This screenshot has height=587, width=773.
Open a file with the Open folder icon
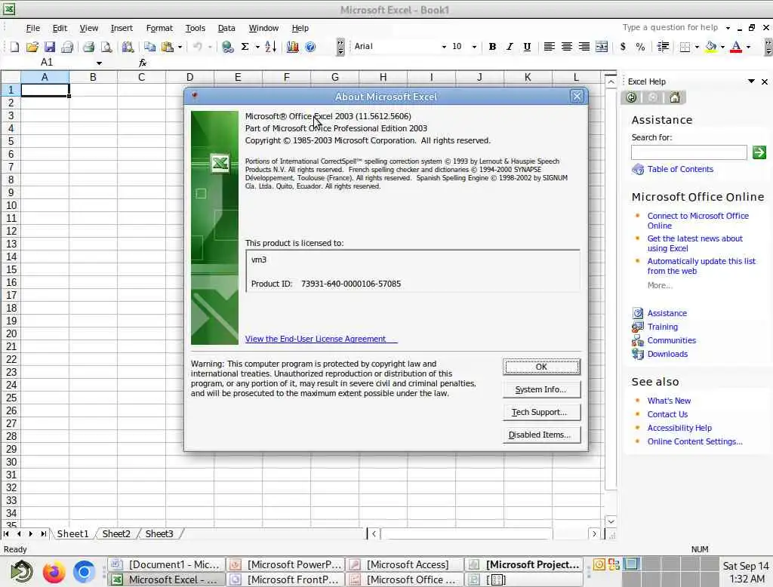point(32,47)
